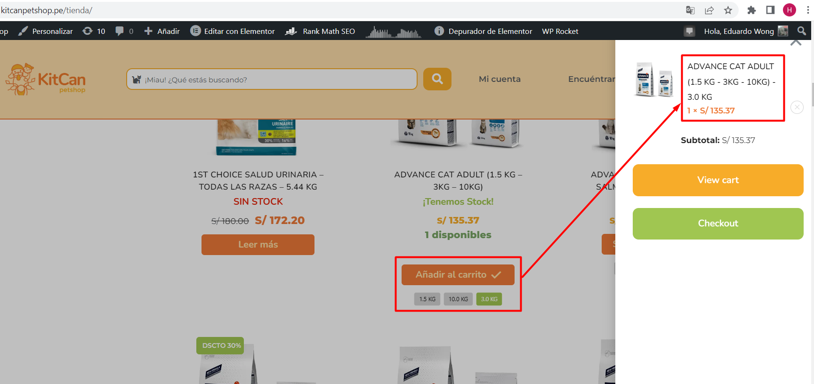The height and width of the screenshot is (384, 814).
Task: Open the Hola, Eduardo Wong account menu
Action: click(746, 31)
